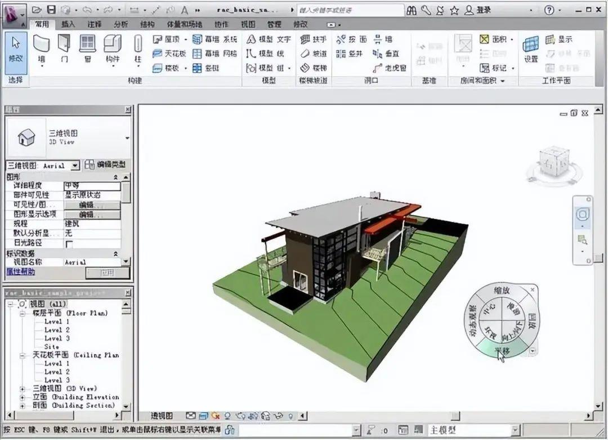Image resolution: width=608 pixels, height=440 pixels.
Task: Close the navigation wheel with its X
Action: 533,290
